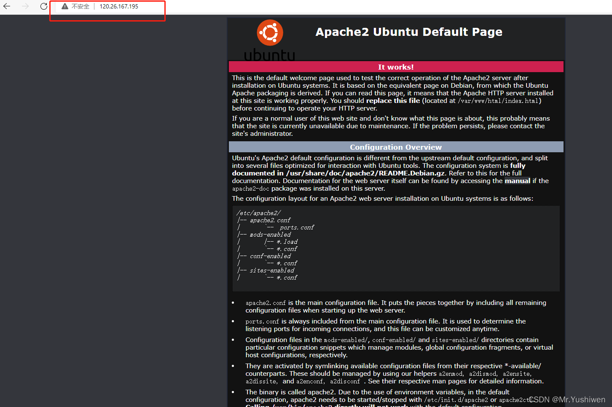The width and height of the screenshot is (612, 407).
Task: Click '*.load' in the config tree
Action: pyautogui.click(x=287, y=242)
